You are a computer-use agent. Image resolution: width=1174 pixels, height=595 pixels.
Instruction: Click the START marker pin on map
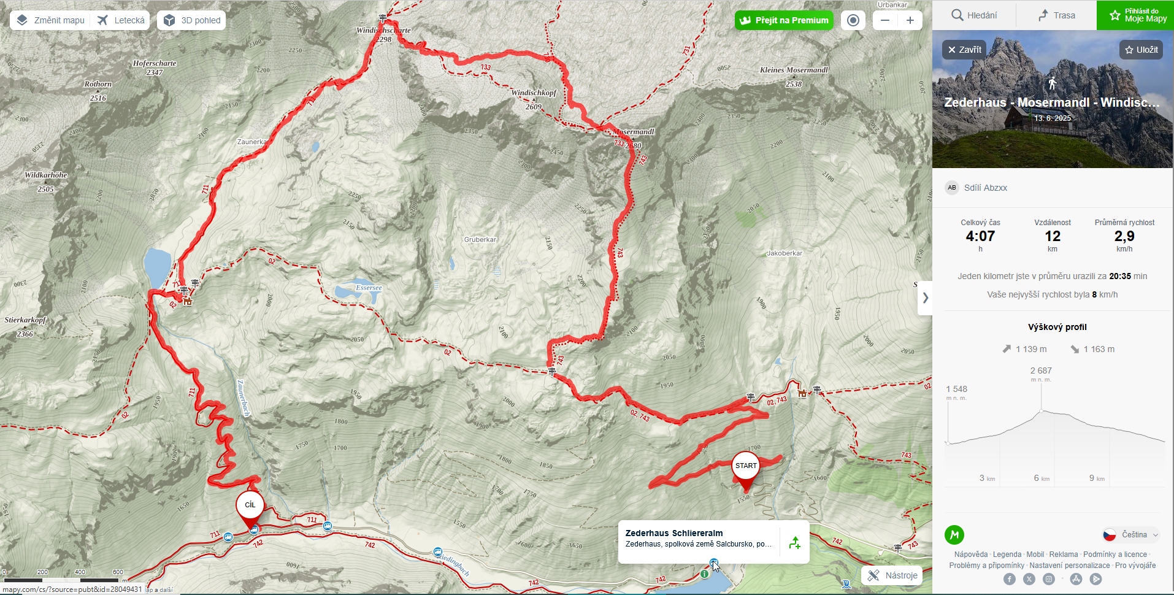click(746, 470)
